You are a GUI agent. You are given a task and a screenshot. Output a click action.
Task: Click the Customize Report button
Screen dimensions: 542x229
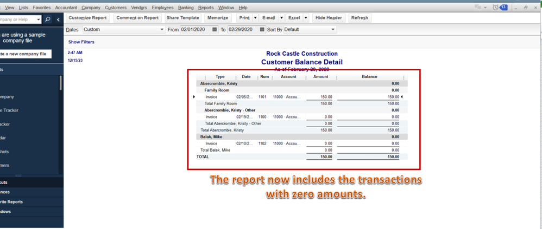pos(87,18)
